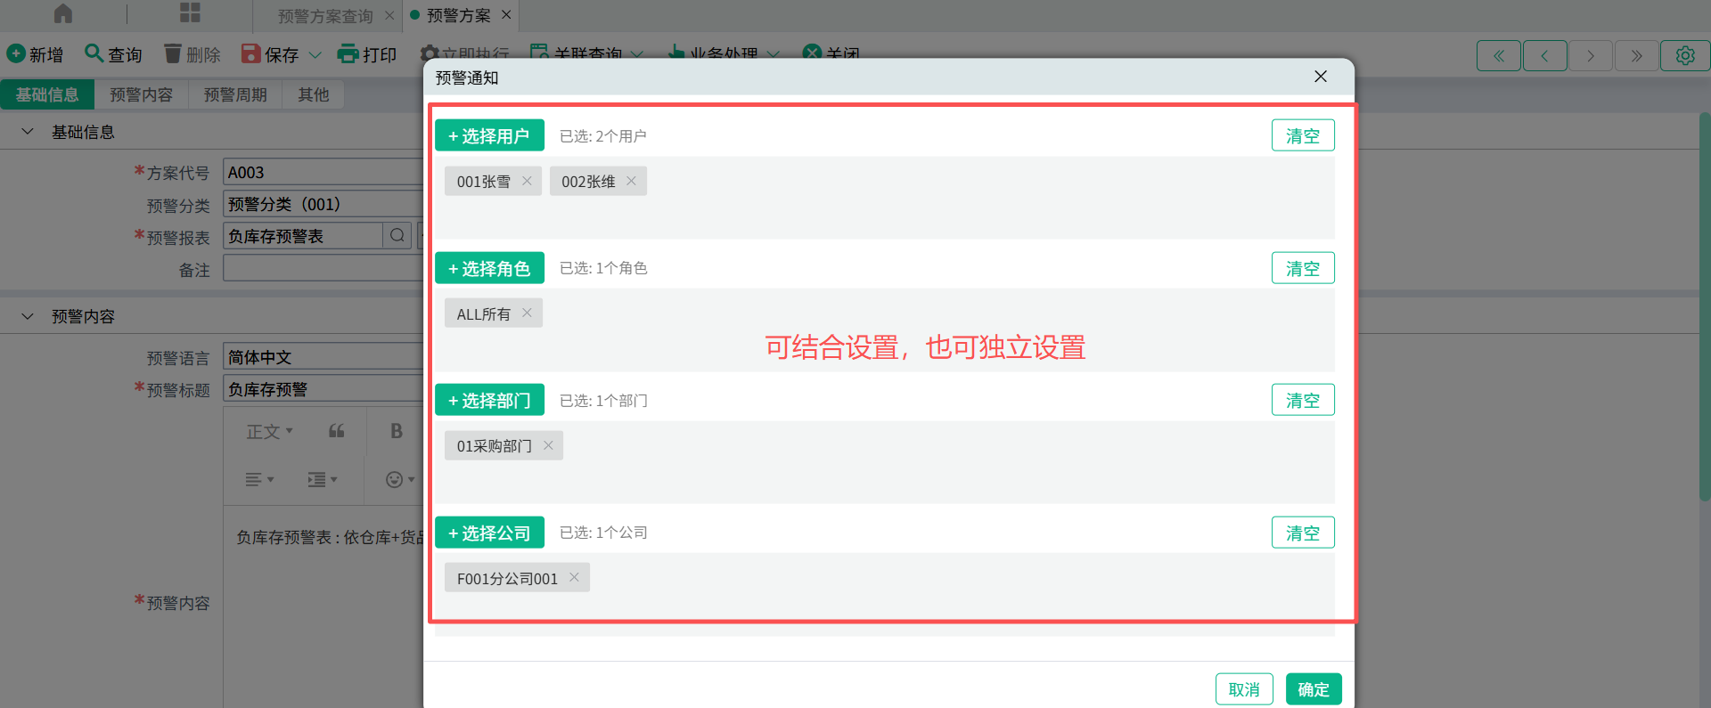Click the 选择用户 button

click(x=489, y=135)
